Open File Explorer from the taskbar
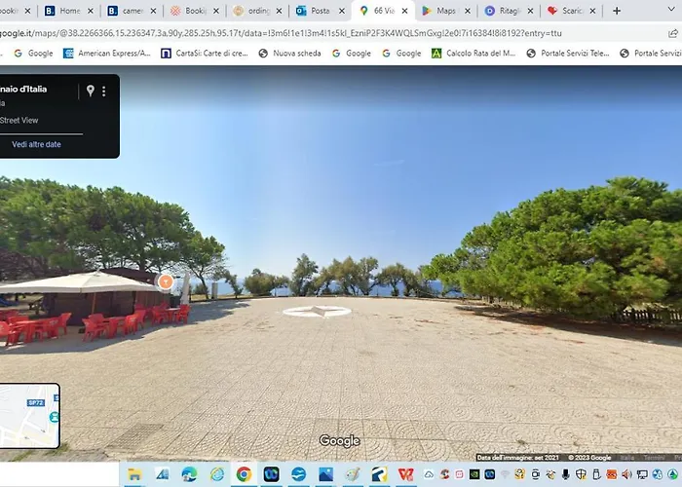This screenshot has height=487, width=682. (x=134, y=474)
